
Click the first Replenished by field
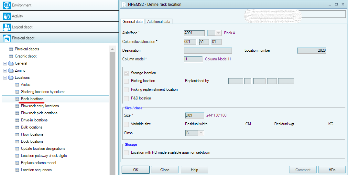tap(236, 81)
